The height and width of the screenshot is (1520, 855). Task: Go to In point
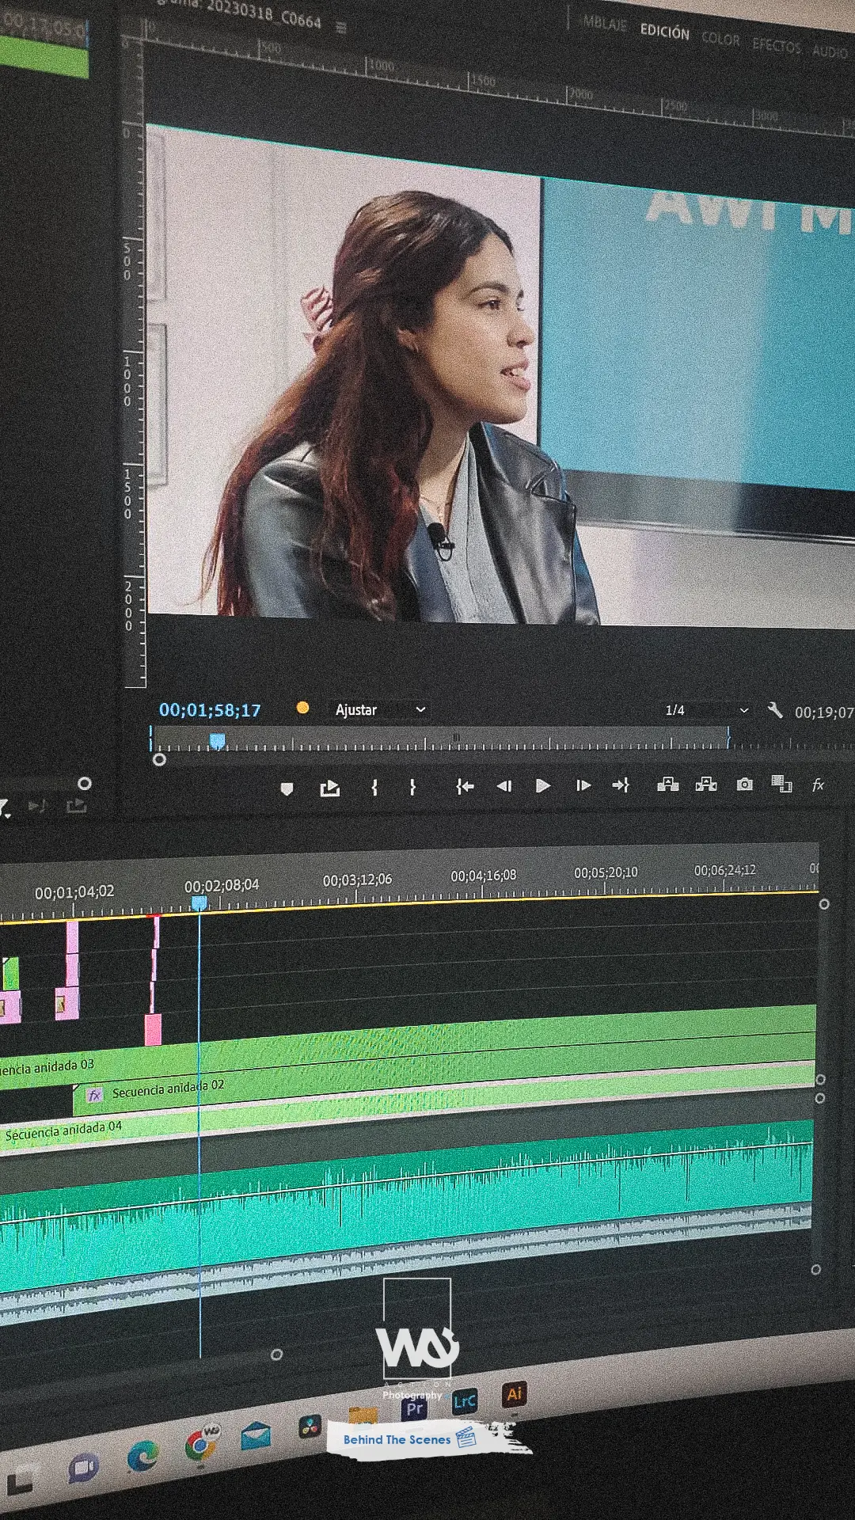[x=465, y=786]
